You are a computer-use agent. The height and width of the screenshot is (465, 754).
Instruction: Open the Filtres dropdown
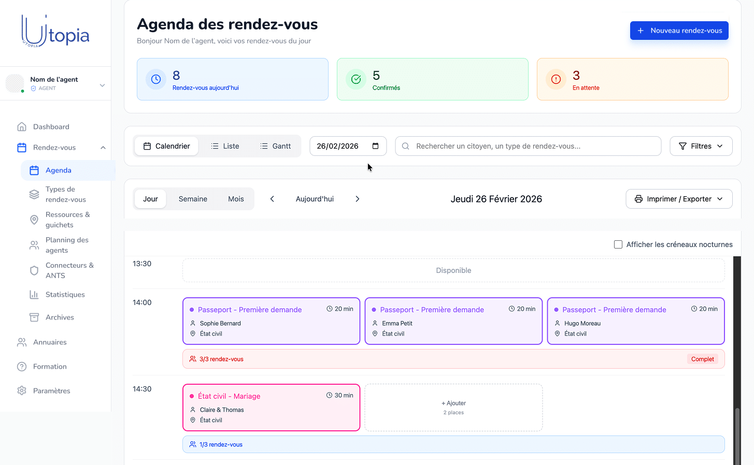(701, 146)
